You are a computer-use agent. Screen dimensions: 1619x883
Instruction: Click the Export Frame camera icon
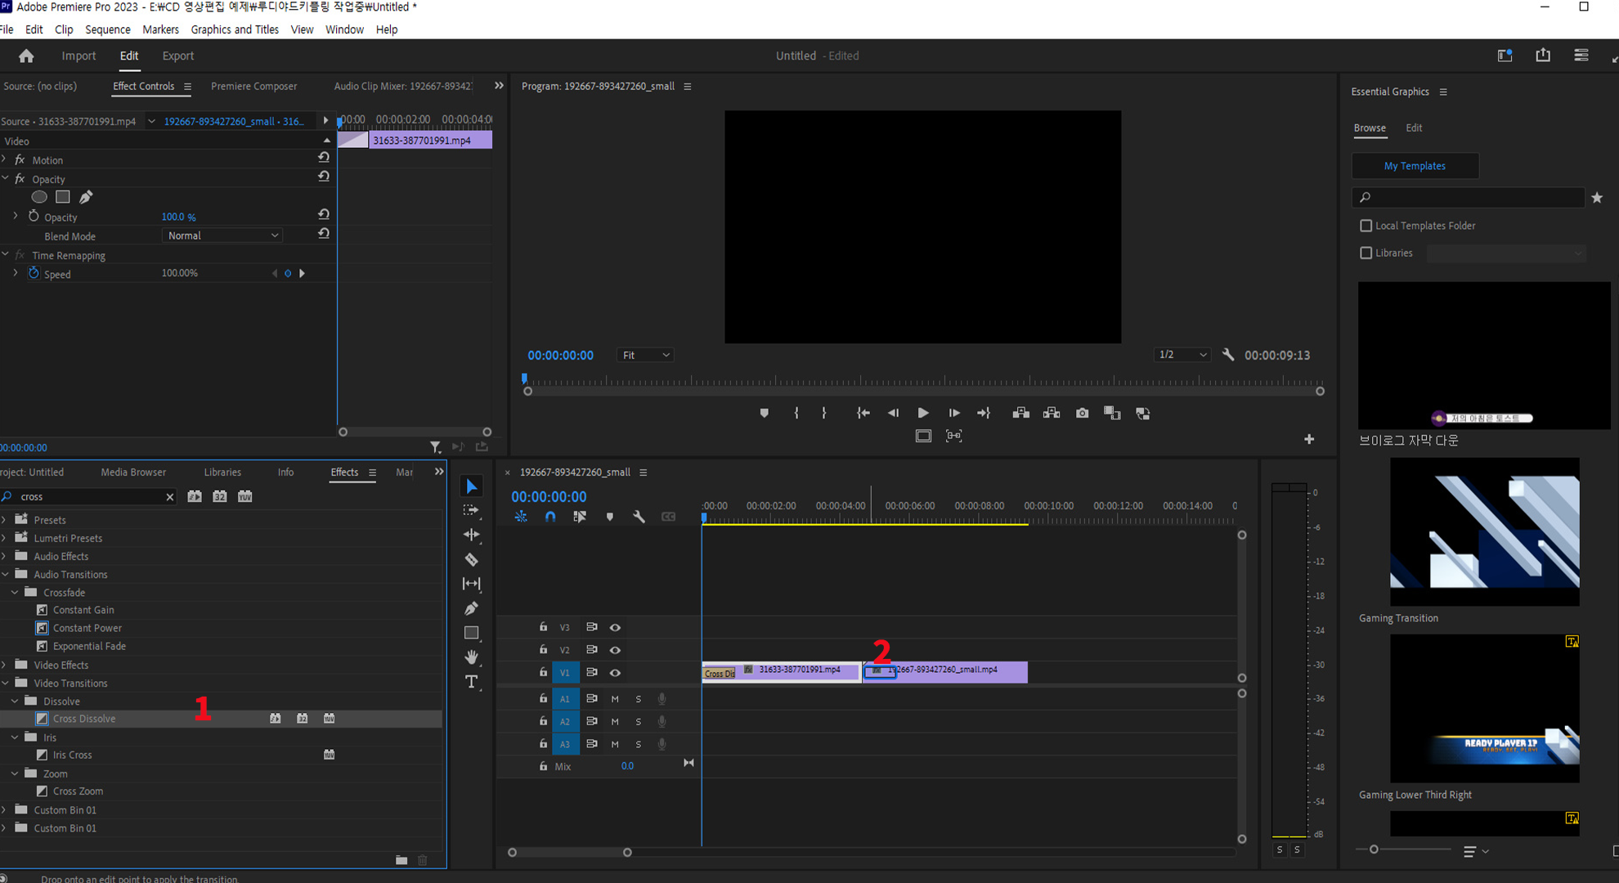point(1082,414)
